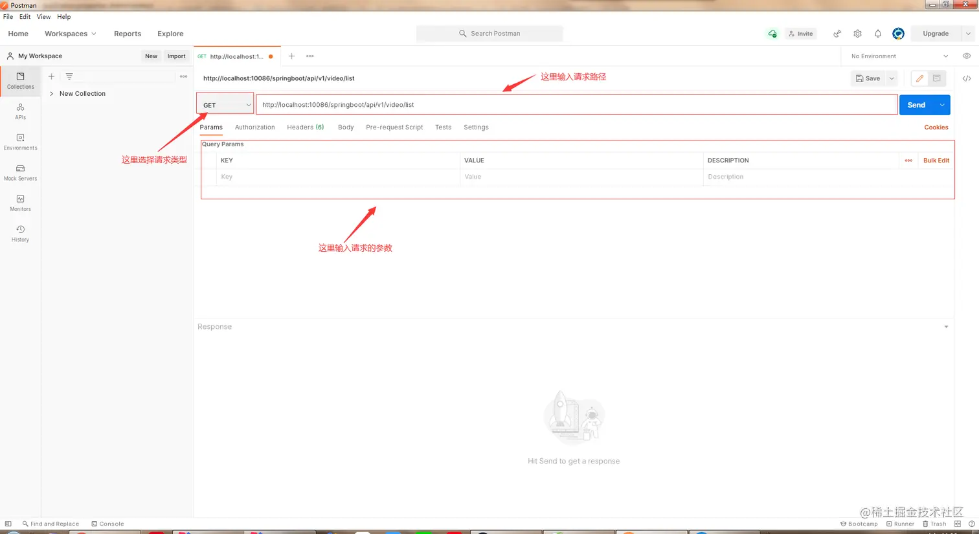Viewport: 979px width, 534px height.
Task: Open the Cookies link
Action: point(936,128)
